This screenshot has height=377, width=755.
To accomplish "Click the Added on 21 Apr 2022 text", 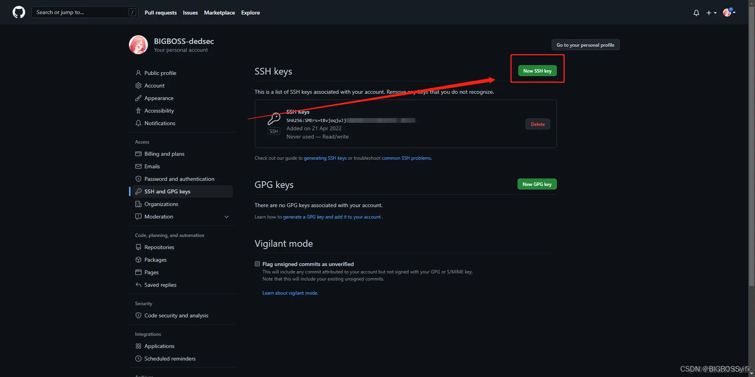I will point(314,128).
